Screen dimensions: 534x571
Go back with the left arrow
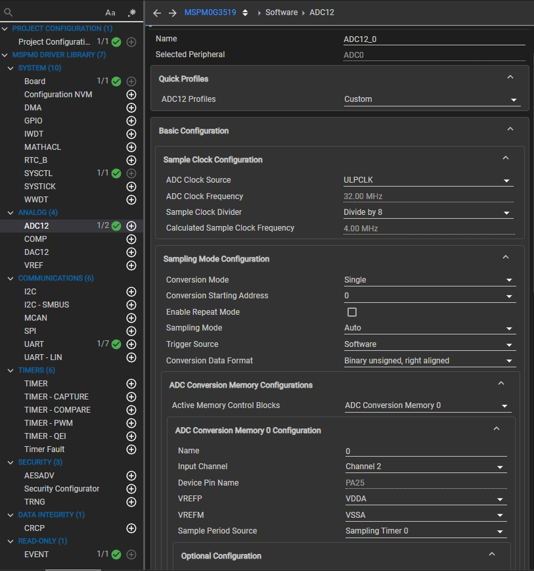click(157, 12)
